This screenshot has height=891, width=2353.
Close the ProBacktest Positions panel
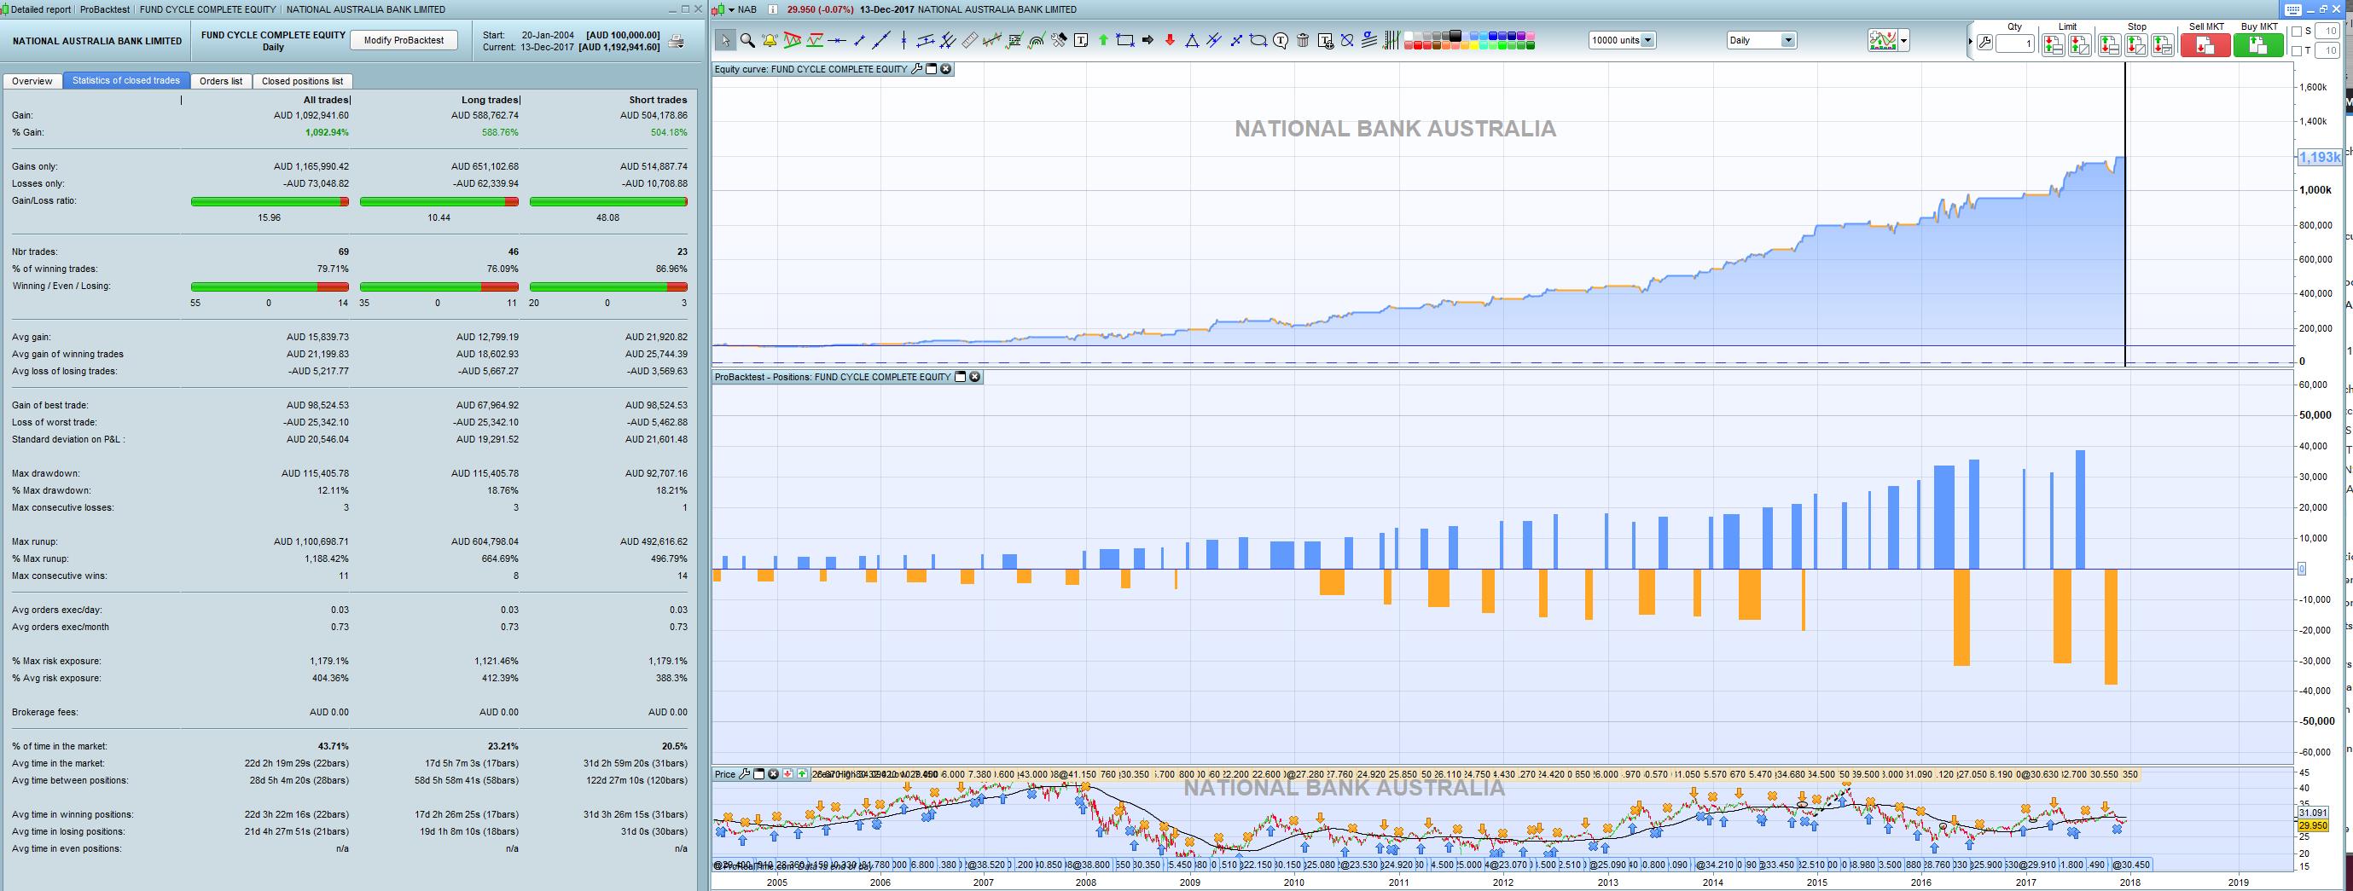(x=974, y=377)
